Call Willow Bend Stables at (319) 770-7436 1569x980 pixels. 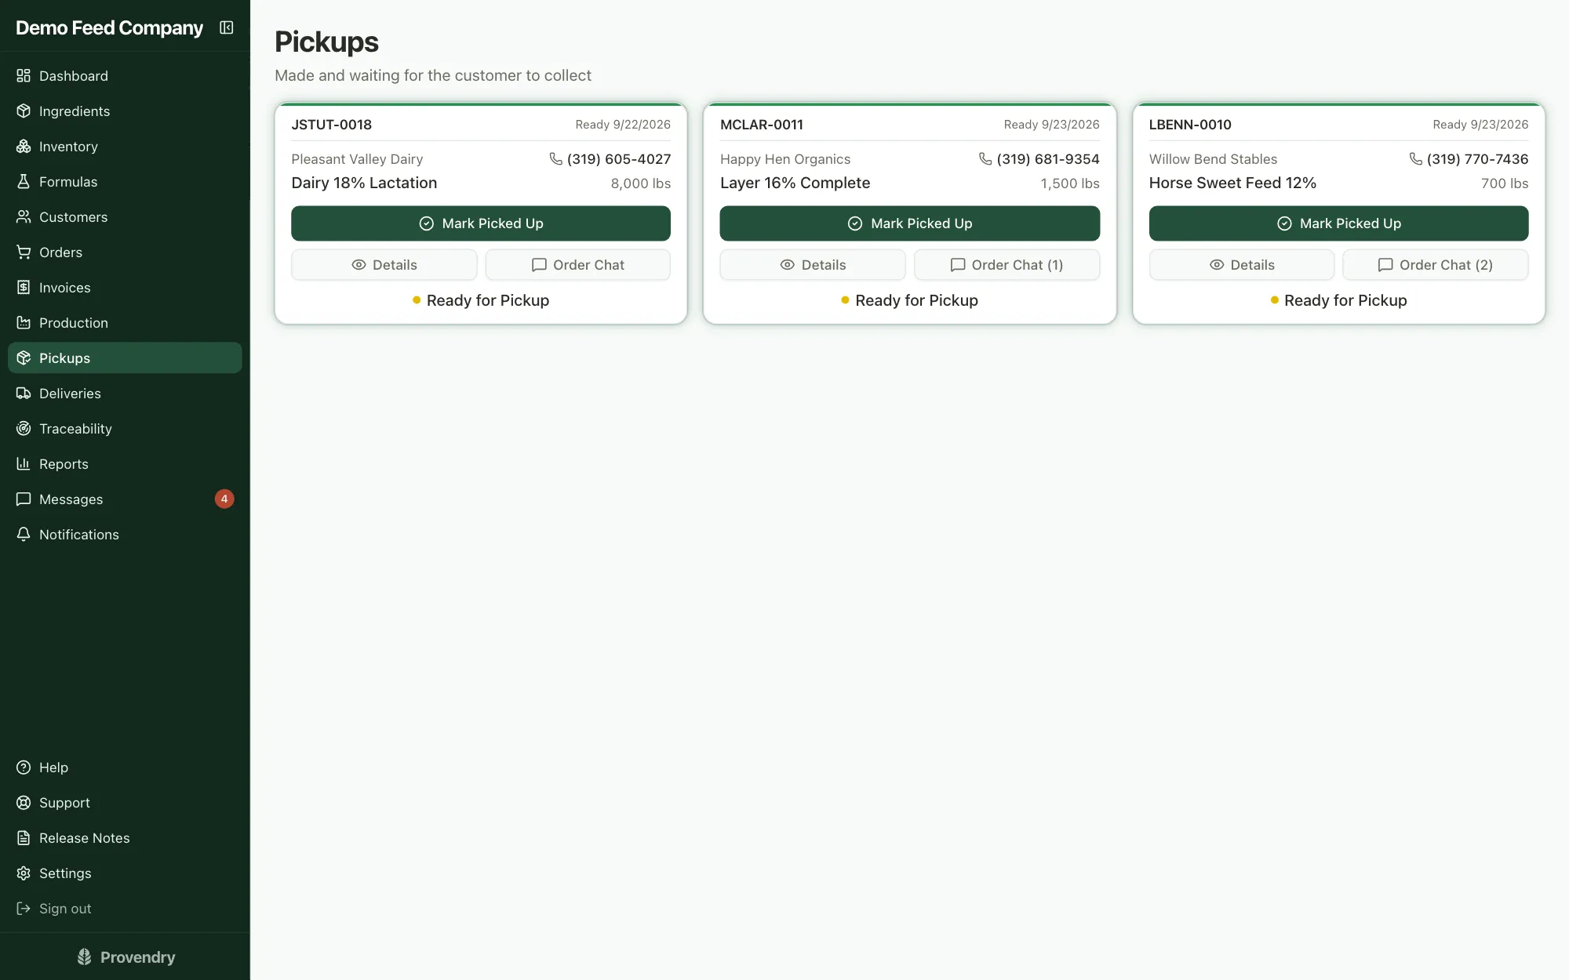[1469, 159]
